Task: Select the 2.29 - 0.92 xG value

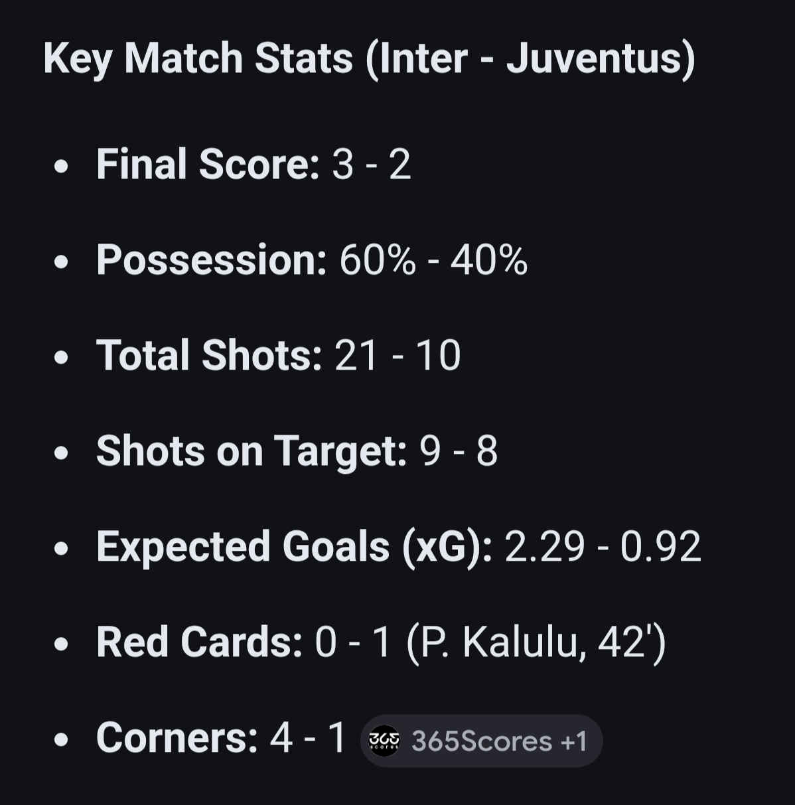Action: 603,547
